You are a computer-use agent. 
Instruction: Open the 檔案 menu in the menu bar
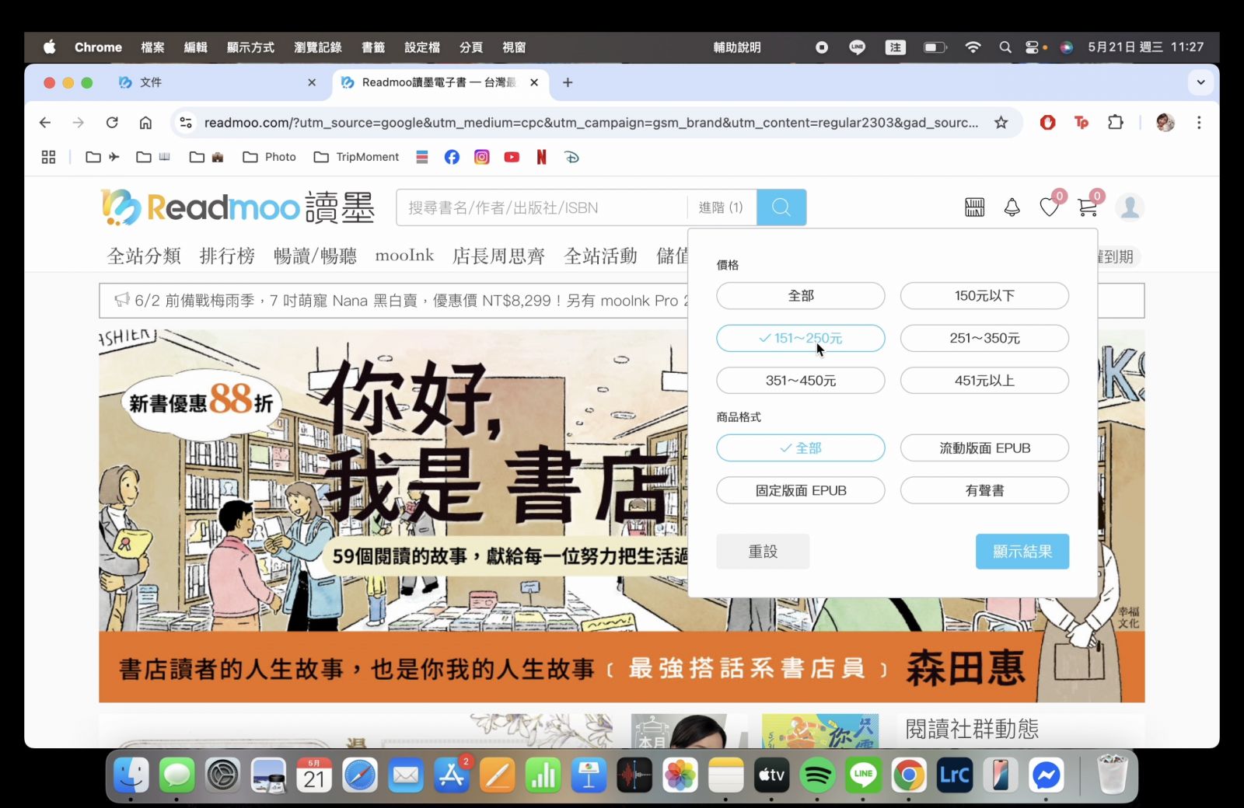(x=152, y=47)
